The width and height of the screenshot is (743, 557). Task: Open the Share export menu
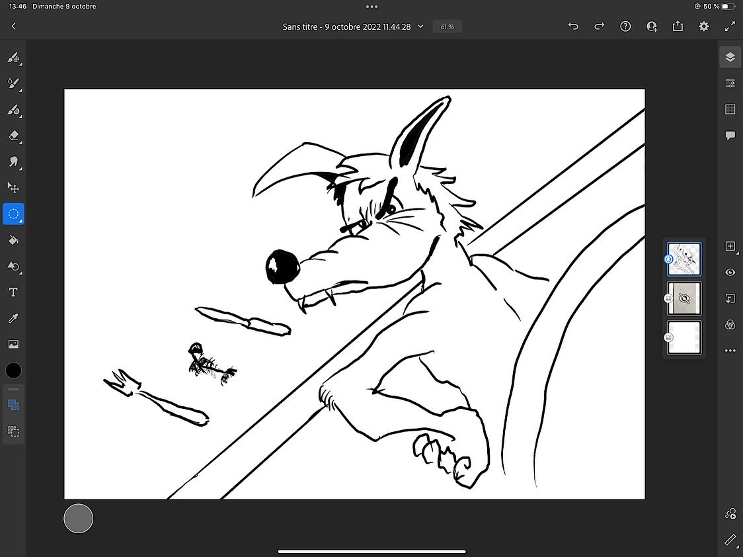pos(678,26)
